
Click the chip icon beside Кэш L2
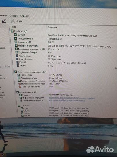[x=18, y=62]
